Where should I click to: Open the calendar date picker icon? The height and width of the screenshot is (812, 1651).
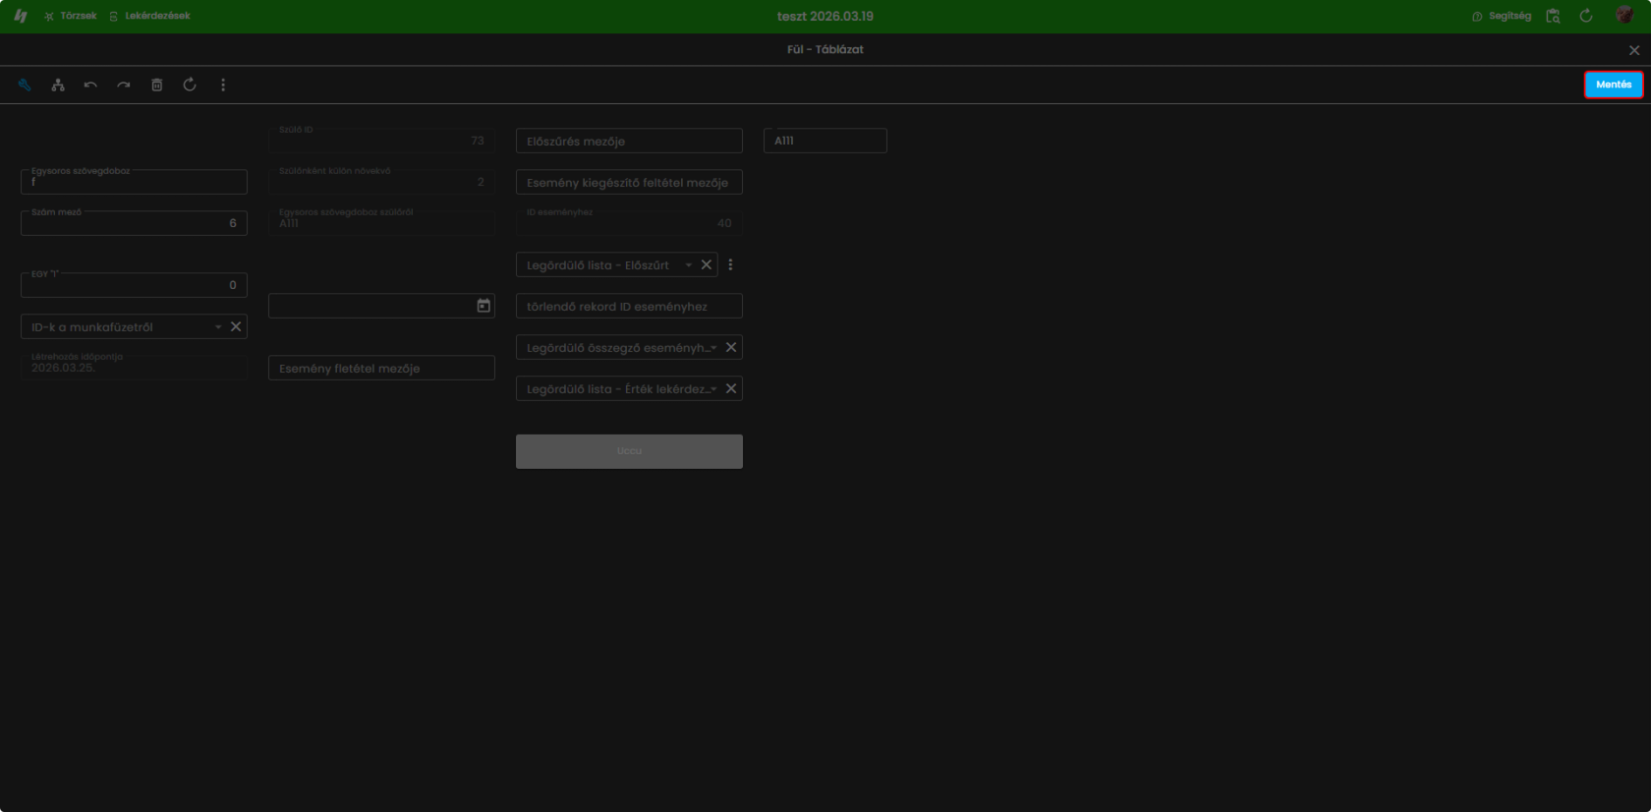[484, 306]
